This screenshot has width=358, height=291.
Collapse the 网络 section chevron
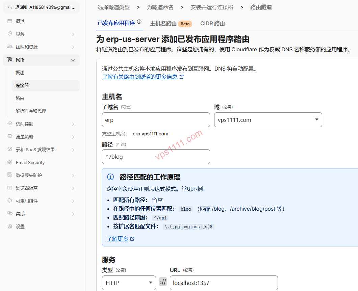coord(73,60)
